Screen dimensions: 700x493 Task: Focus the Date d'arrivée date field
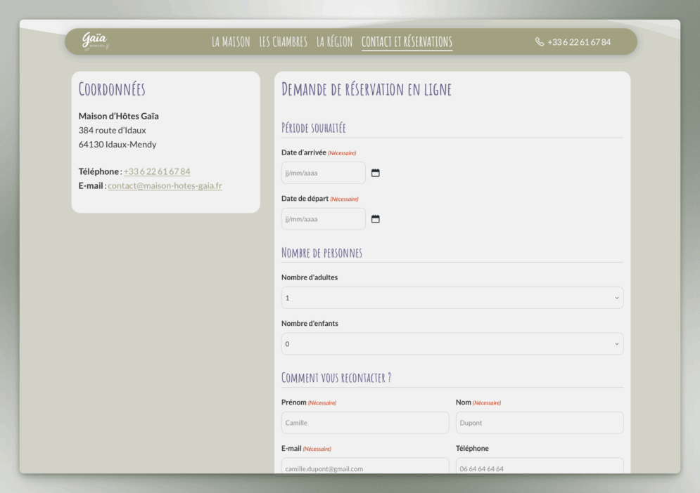pyautogui.click(x=323, y=173)
